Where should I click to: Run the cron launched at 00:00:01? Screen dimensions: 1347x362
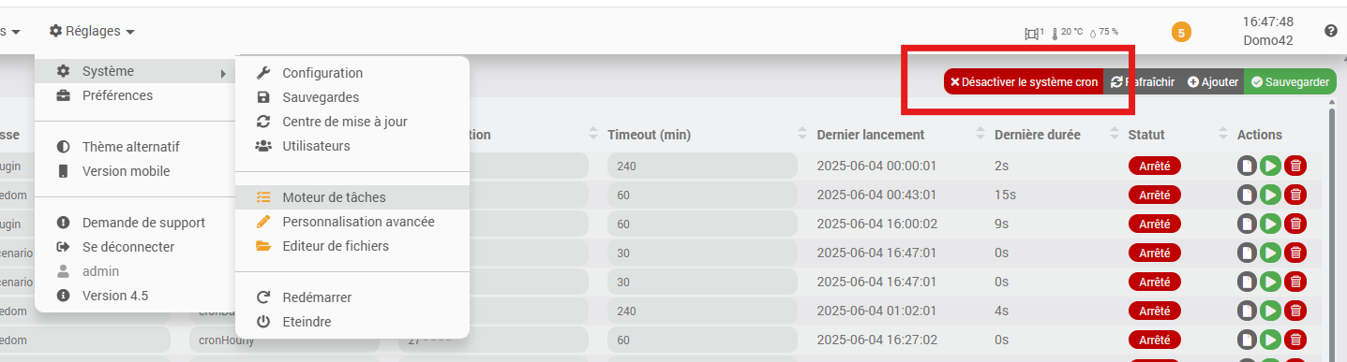coord(1270,167)
